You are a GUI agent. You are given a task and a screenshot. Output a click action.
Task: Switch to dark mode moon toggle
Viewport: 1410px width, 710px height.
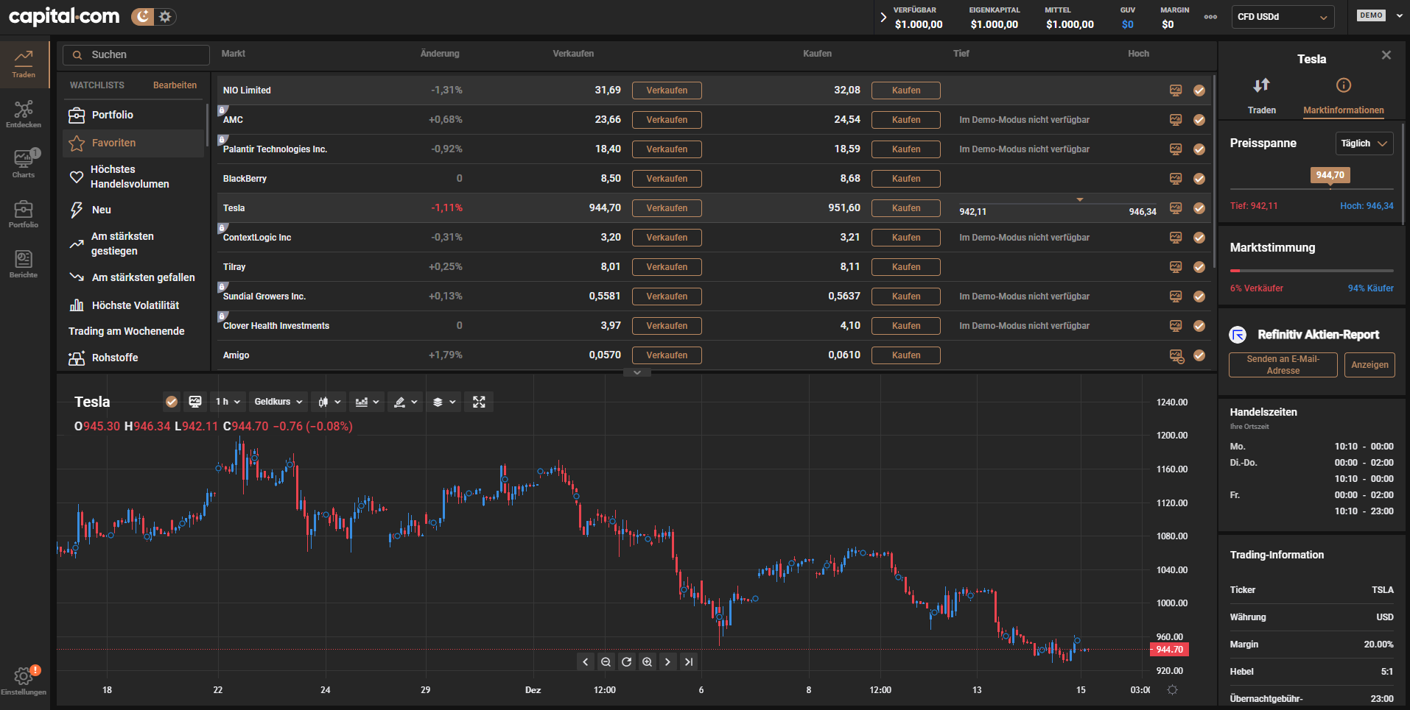click(x=143, y=16)
